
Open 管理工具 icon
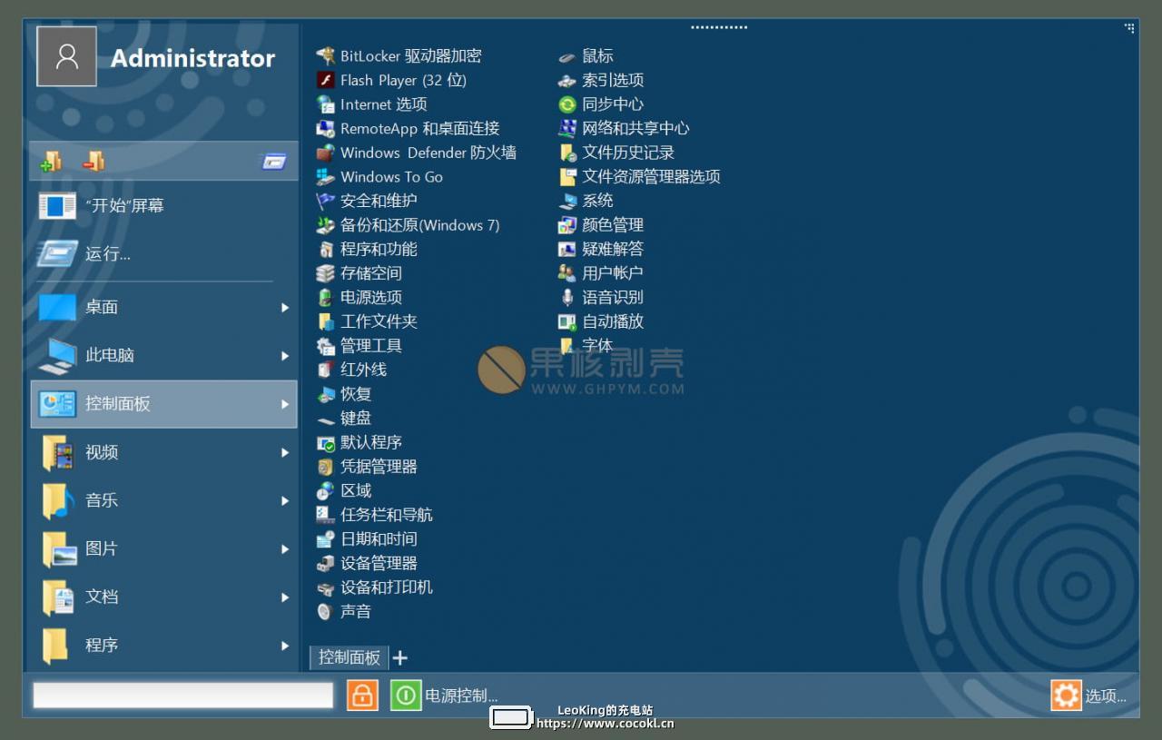pos(325,346)
